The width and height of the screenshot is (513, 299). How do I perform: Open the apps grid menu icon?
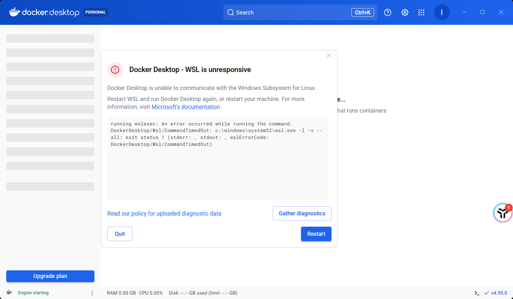tap(421, 12)
